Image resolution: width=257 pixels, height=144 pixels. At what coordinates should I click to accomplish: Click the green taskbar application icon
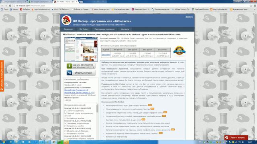(x=60, y=142)
